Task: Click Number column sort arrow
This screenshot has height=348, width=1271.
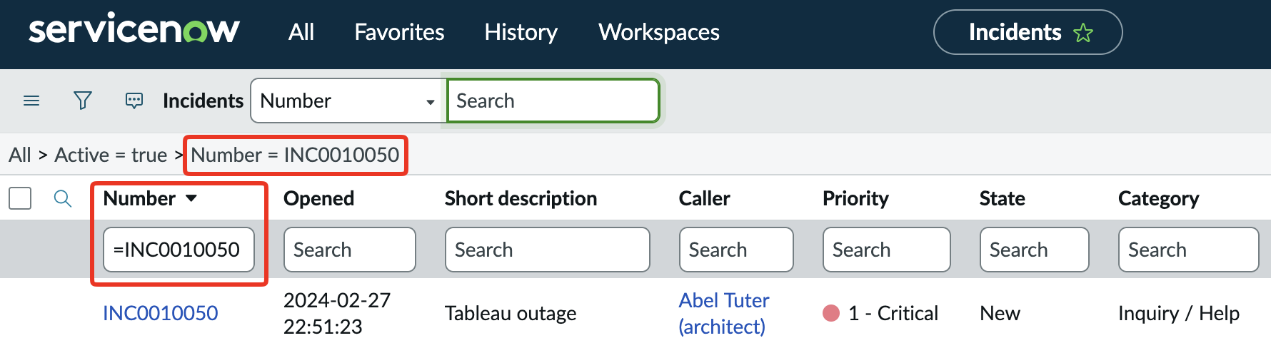Action: click(191, 198)
